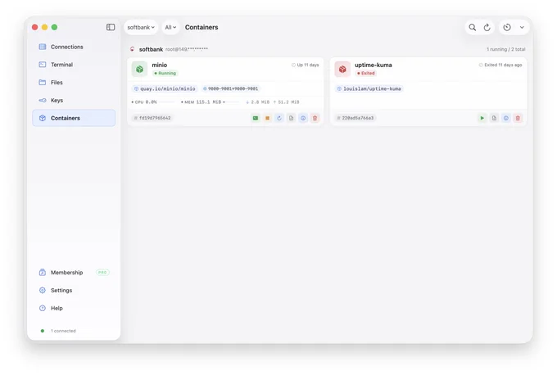Click the Keys key icon
This screenshot has width=557, height=375.
coord(43,100)
